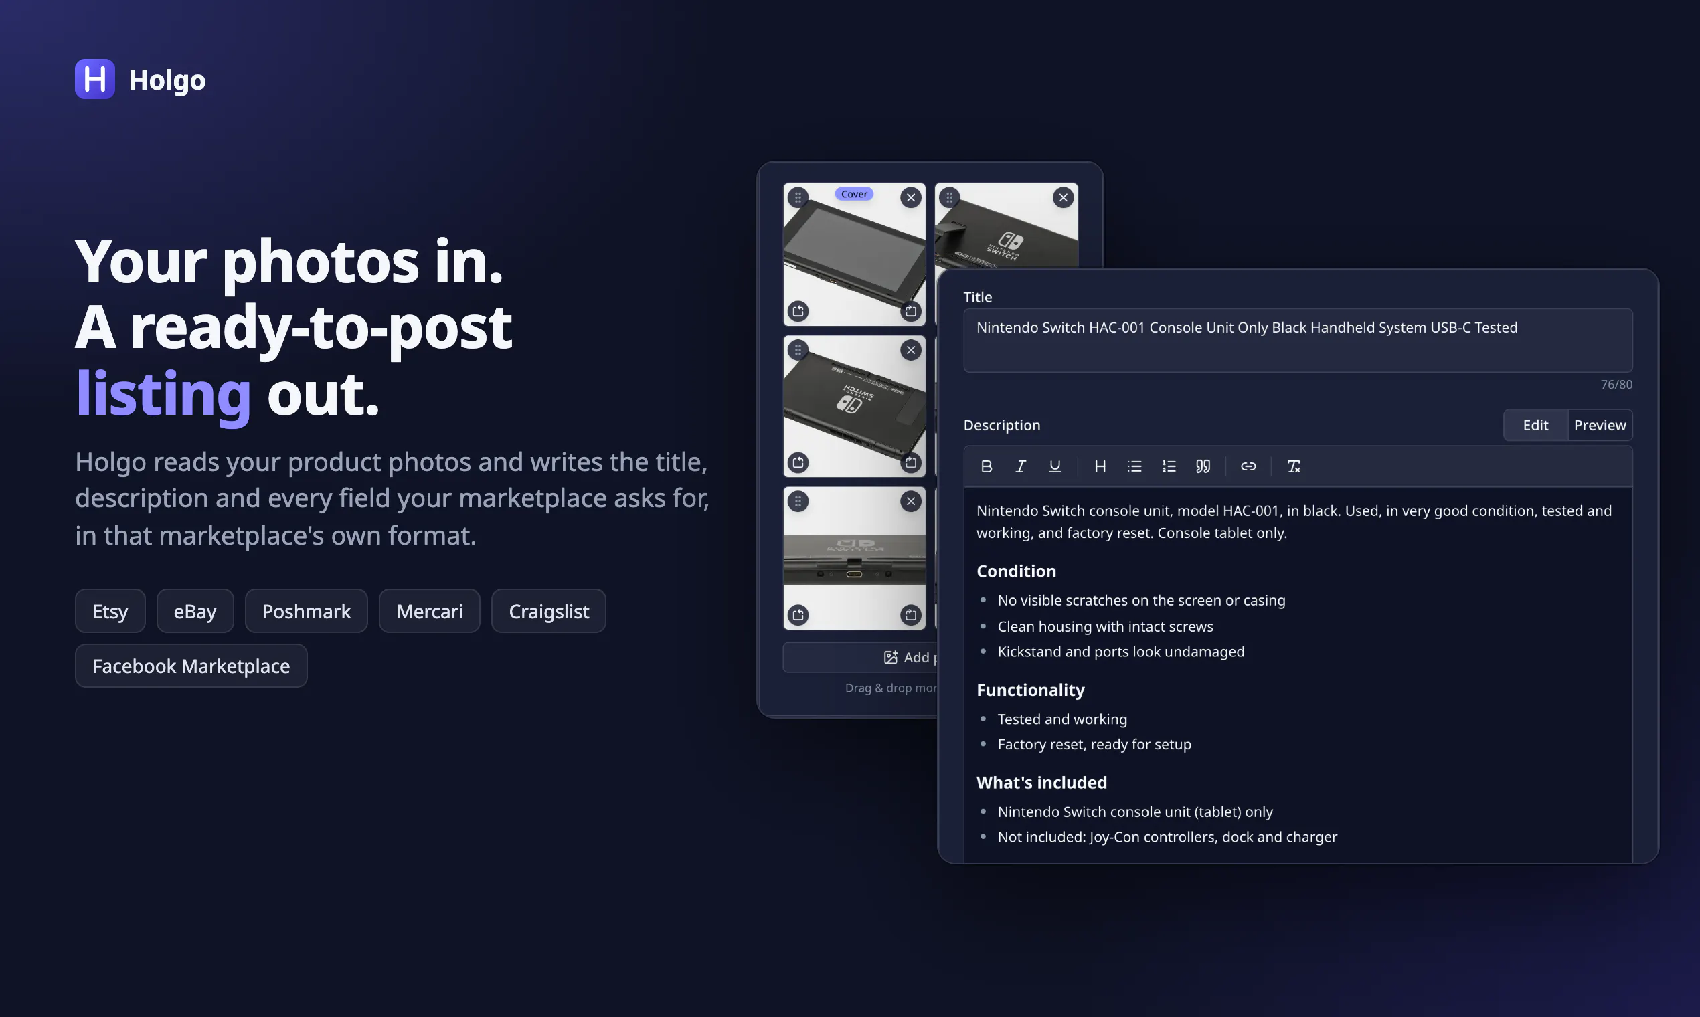1700x1017 pixels.
Task: Click the drag handle on the console back photo
Action: click(798, 350)
